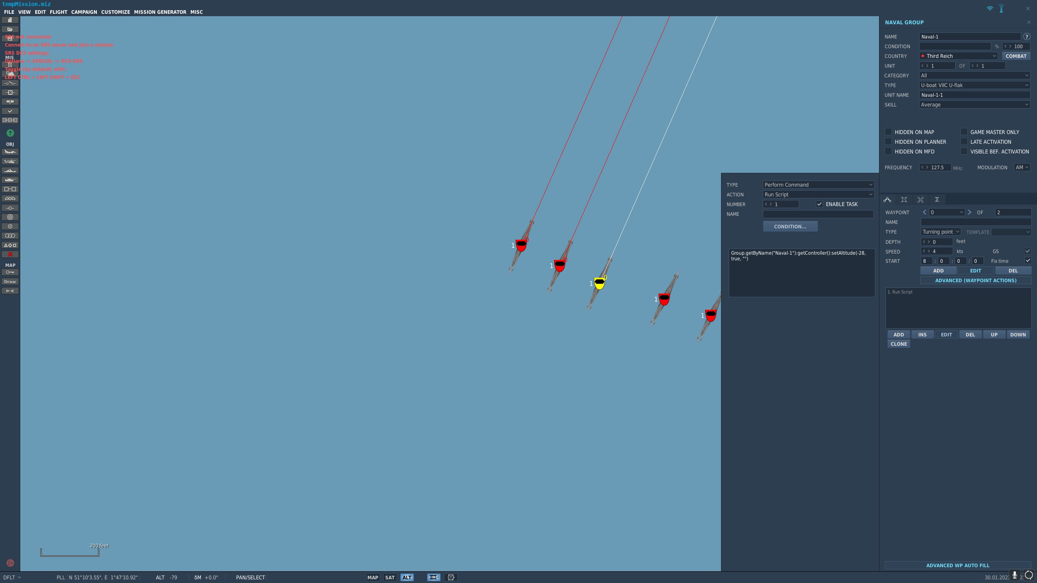Select the ship group placement icon
The height and width of the screenshot is (583, 1037).
[10, 171]
